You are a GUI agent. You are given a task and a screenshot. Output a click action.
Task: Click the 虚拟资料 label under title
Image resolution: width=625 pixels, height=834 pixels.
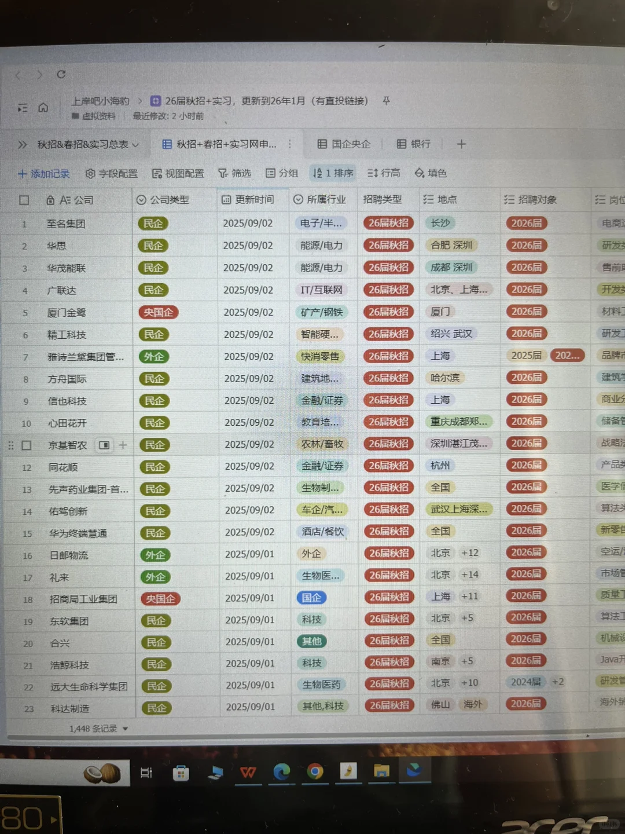[x=94, y=116]
